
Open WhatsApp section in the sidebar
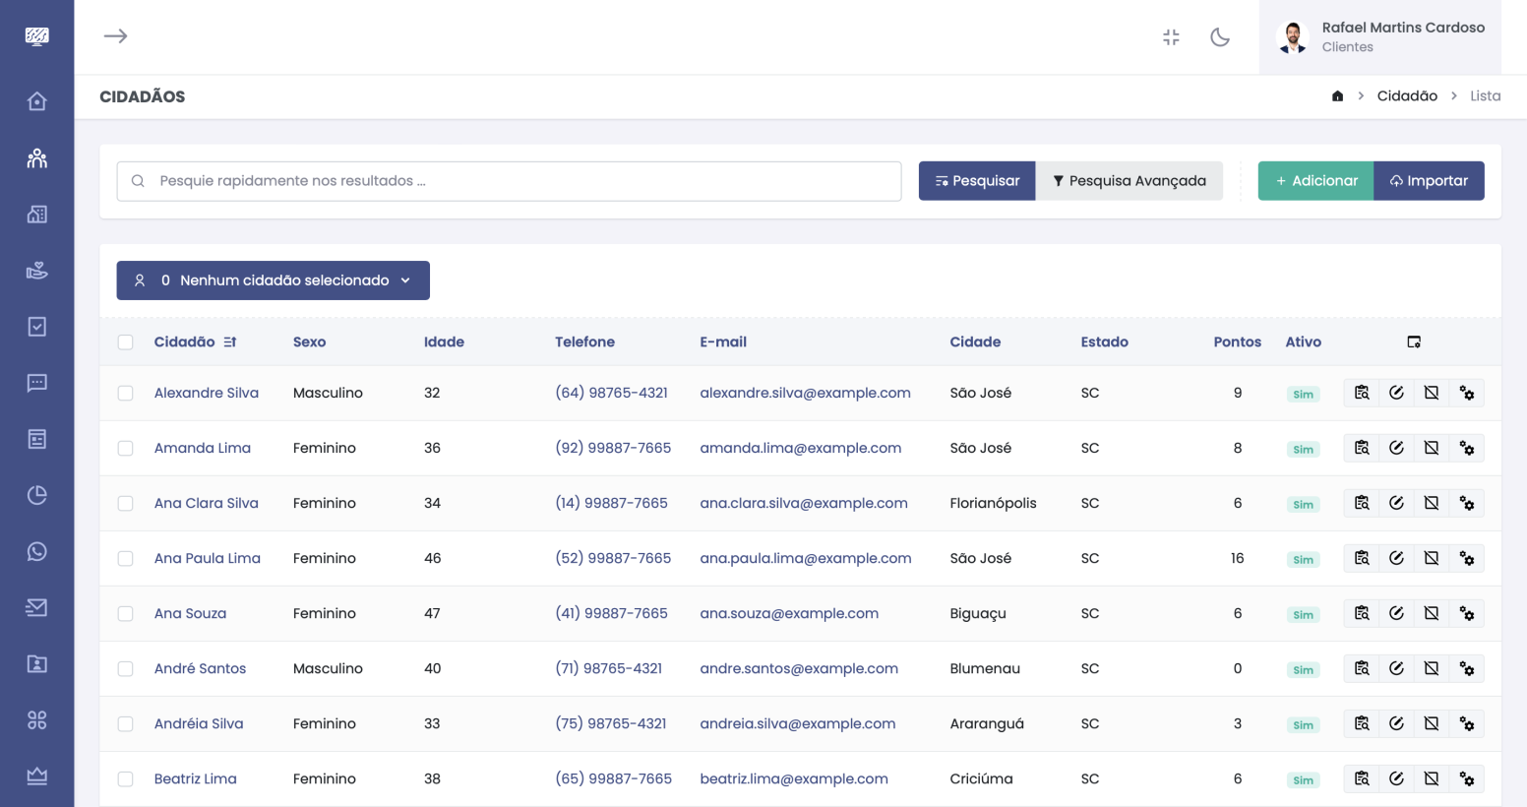pos(36,551)
